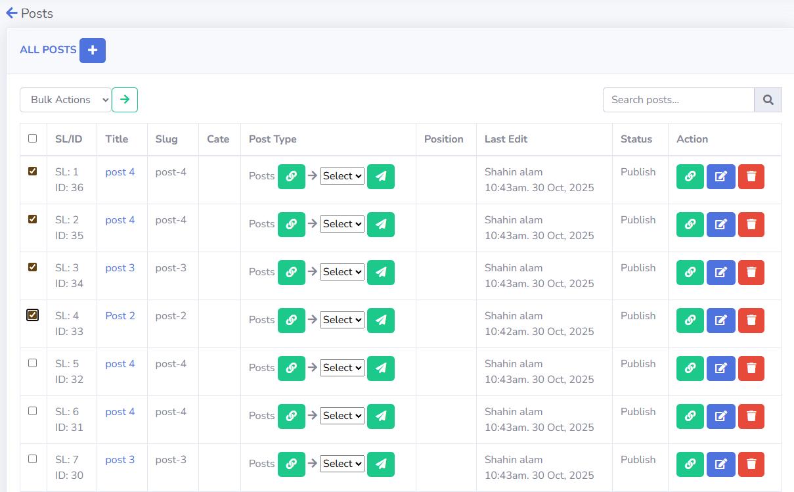This screenshot has height=492, width=794.
Task: Click the Status column header
Action: pyautogui.click(x=636, y=139)
